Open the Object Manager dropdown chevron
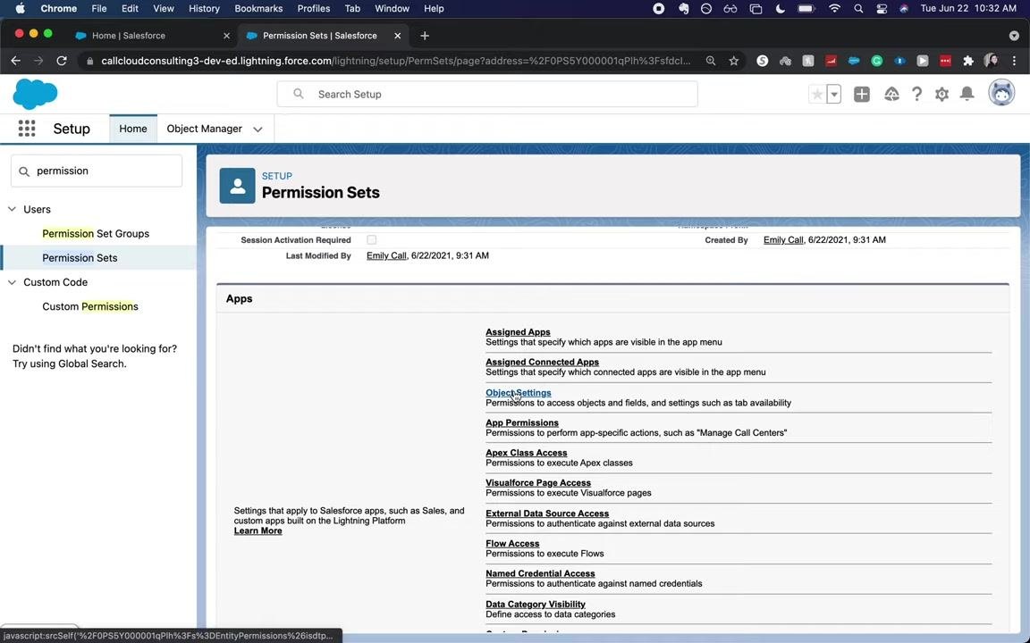The image size is (1030, 643). 257,129
